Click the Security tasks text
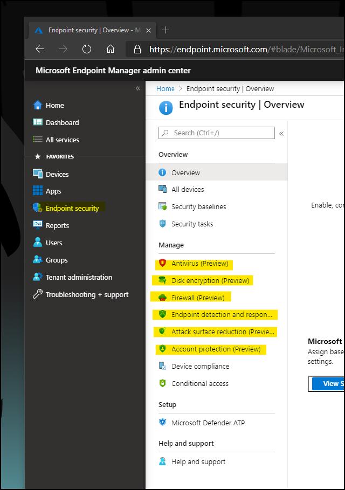 pyautogui.click(x=192, y=224)
